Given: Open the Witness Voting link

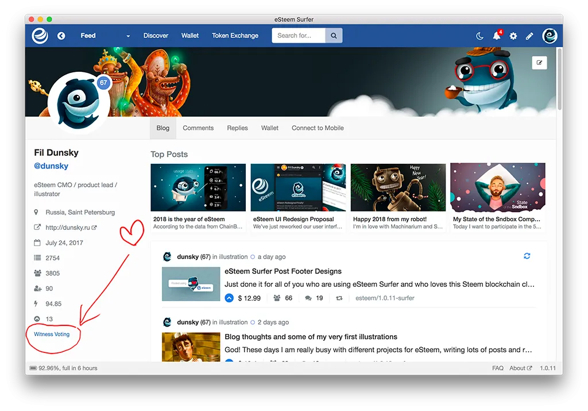Looking at the screenshot, I should click(52, 334).
